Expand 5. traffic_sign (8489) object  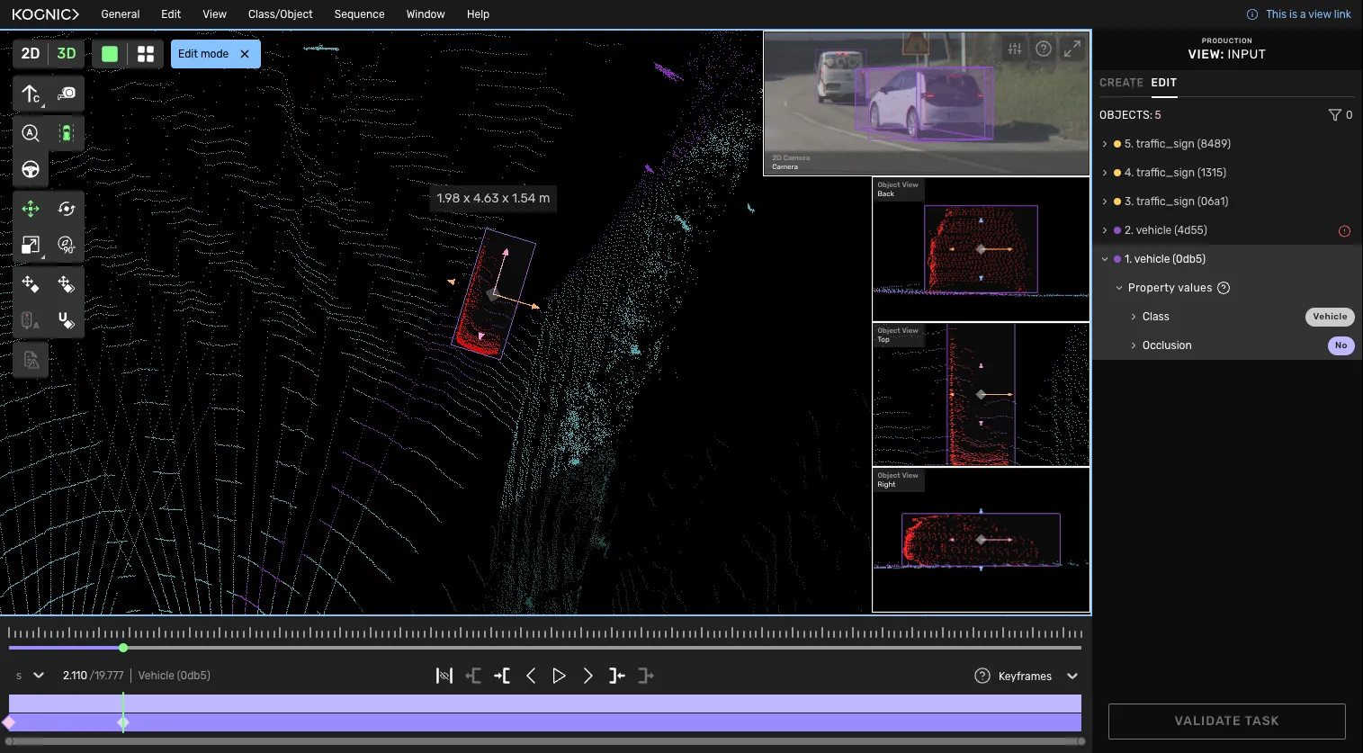click(1105, 144)
